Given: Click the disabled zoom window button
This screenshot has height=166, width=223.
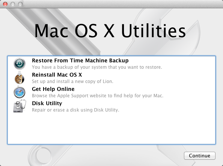Looking at the screenshot, I should click(x=20, y=4).
